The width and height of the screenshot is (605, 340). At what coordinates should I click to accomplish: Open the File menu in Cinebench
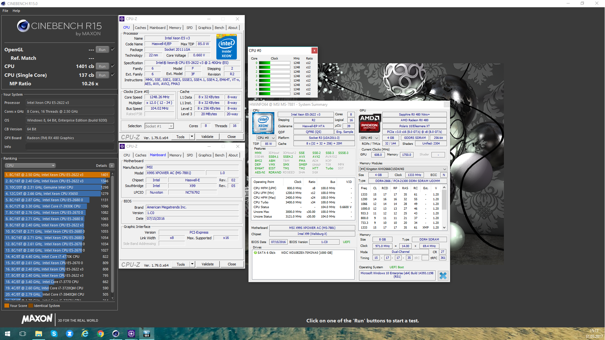[5, 11]
